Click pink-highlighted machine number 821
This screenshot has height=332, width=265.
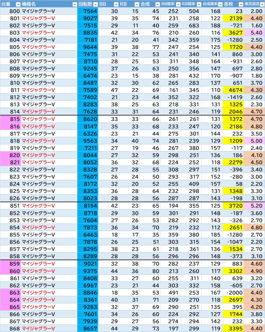pos(10,162)
